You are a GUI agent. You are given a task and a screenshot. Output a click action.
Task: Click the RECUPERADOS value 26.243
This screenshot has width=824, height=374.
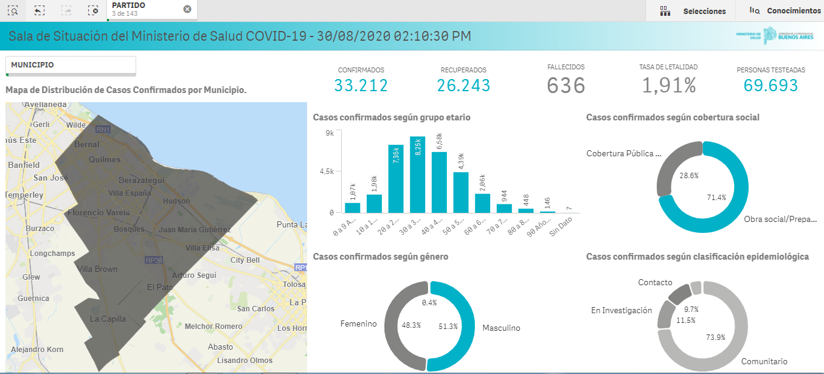(x=463, y=86)
